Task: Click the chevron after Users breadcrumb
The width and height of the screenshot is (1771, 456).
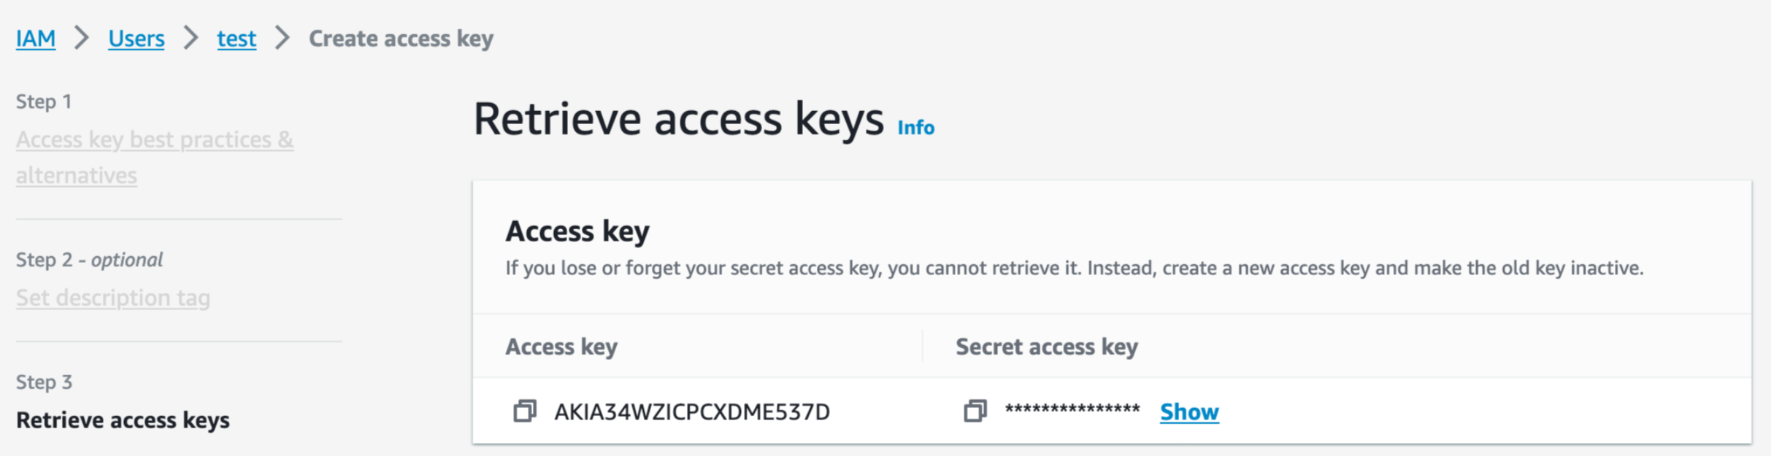Action: [191, 38]
